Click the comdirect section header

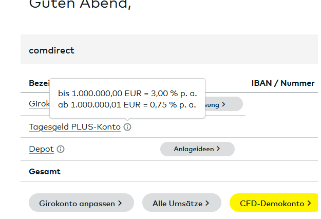pyautogui.click(x=52, y=50)
